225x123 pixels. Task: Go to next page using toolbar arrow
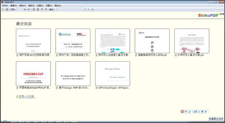tap(29, 9)
